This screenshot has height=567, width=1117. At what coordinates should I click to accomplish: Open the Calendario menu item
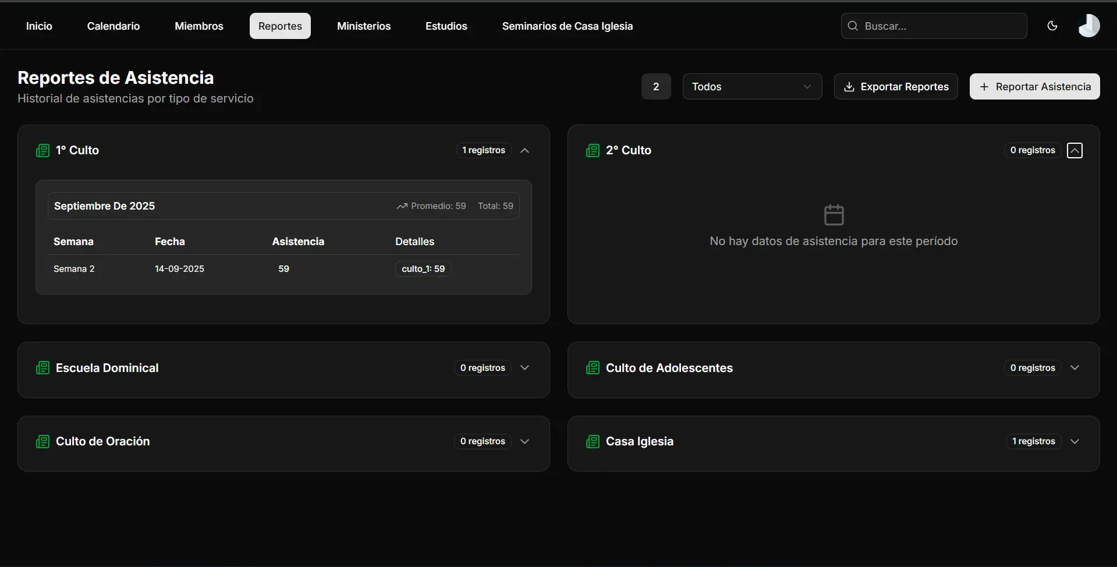(113, 26)
